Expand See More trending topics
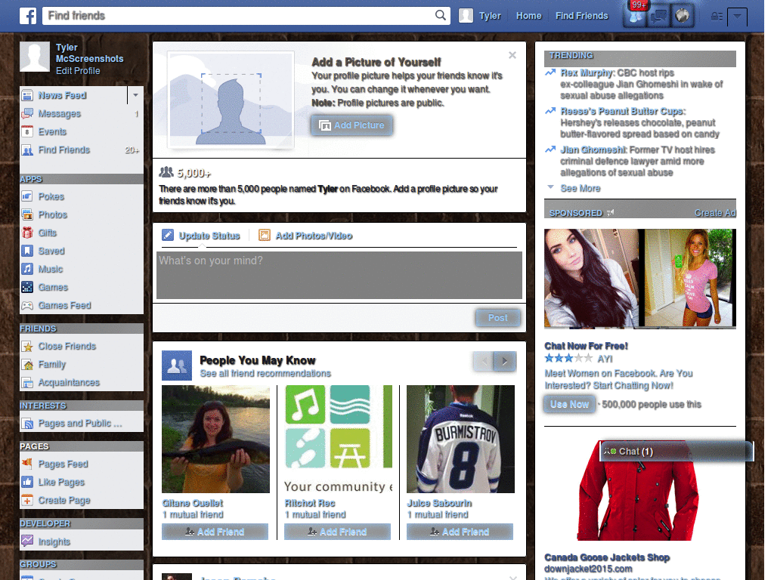Viewport: 774px width, 580px height. (580, 188)
